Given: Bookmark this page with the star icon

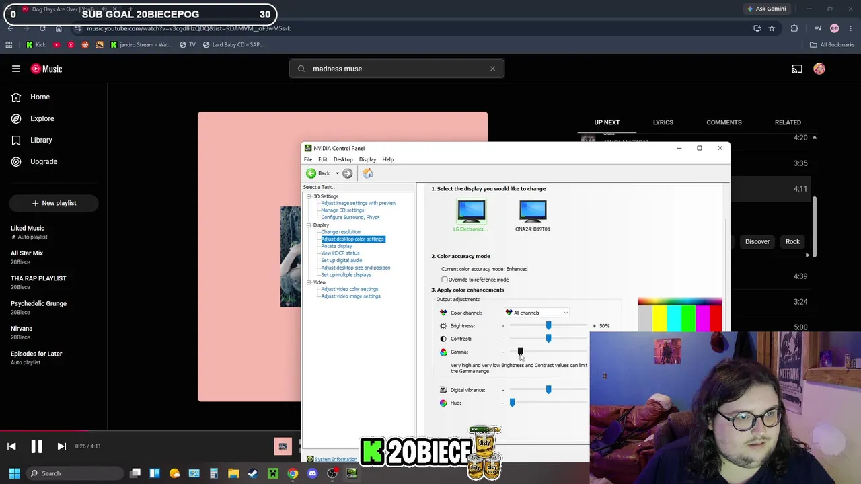Looking at the screenshot, I should point(772,28).
